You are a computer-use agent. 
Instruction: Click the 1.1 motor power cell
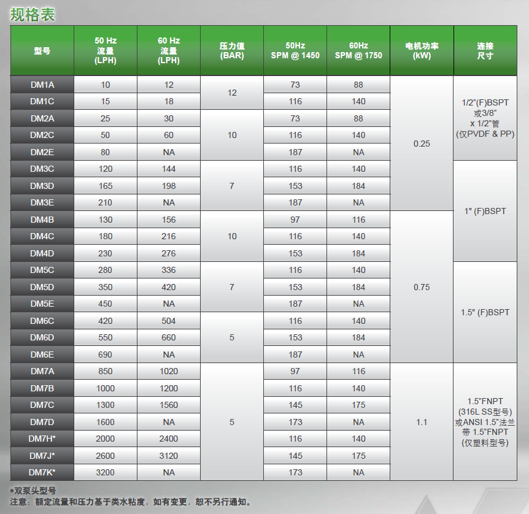(422, 422)
